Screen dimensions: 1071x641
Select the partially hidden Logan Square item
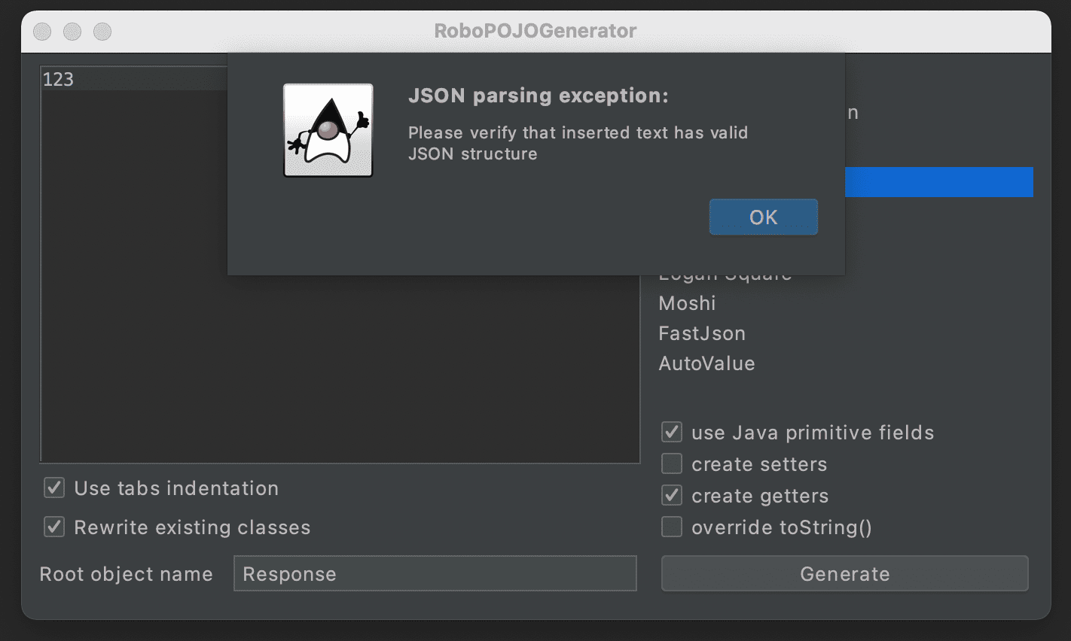click(x=725, y=278)
